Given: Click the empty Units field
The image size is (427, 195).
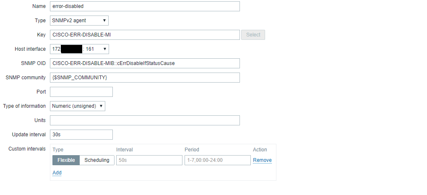Looking at the screenshot, I should (145, 120).
